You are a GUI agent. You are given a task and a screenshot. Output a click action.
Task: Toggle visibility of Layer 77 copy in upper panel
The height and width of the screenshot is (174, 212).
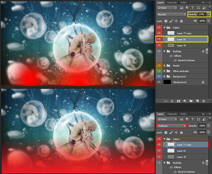coord(159,33)
